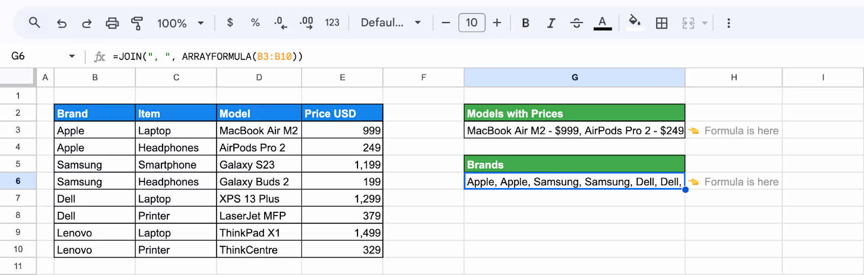The width and height of the screenshot is (864, 275).
Task: Apply percent format icon
Action: (x=255, y=23)
